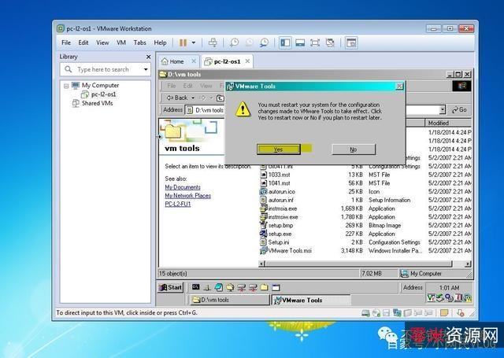
Task: Switch to the pc-l2-os1 tab
Action: point(227,61)
